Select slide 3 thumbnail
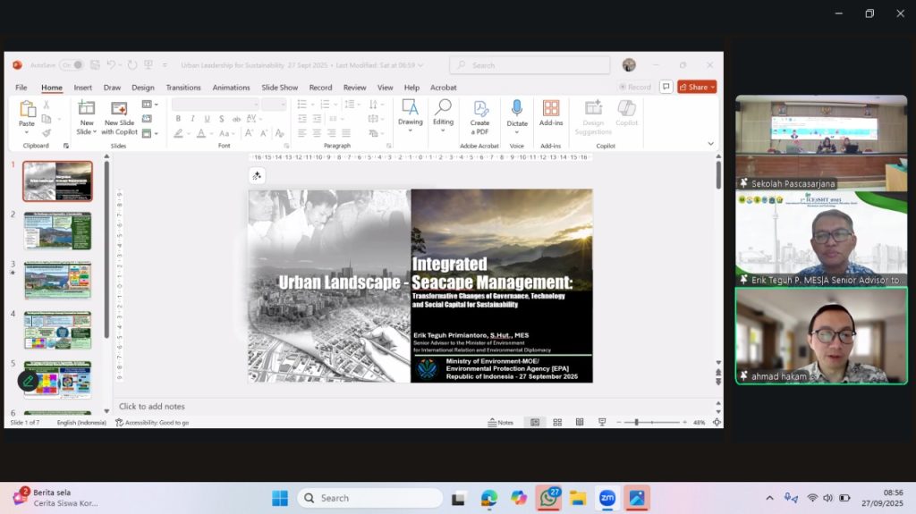 pyautogui.click(x=57, y=280)
